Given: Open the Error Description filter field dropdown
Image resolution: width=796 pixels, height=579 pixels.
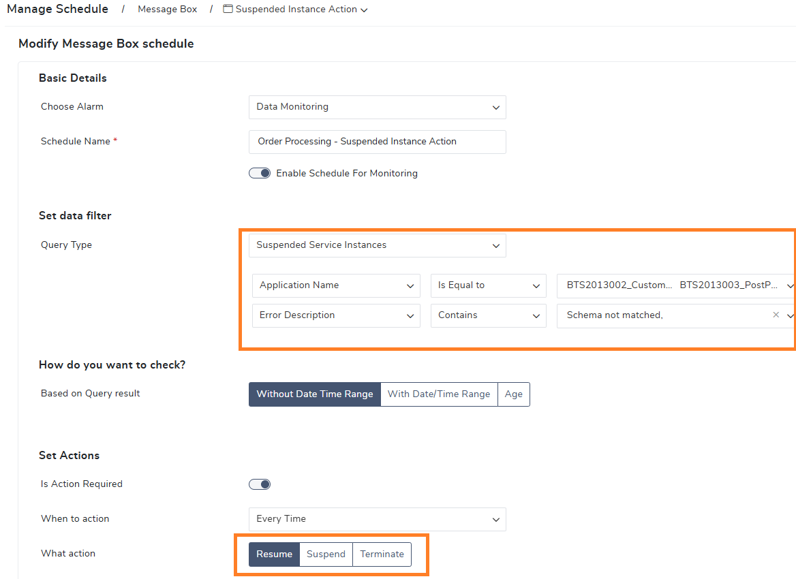Looking at the screenshot, I should coord(336,315).
